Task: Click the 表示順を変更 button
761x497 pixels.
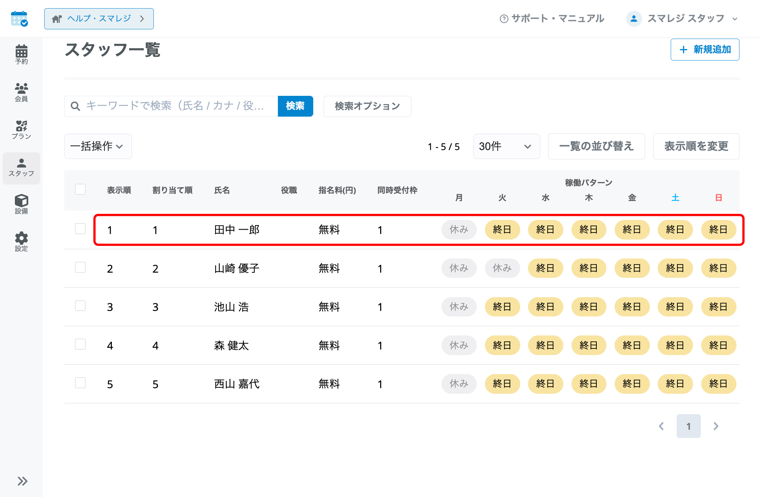Action: click(x=696, y=146)
